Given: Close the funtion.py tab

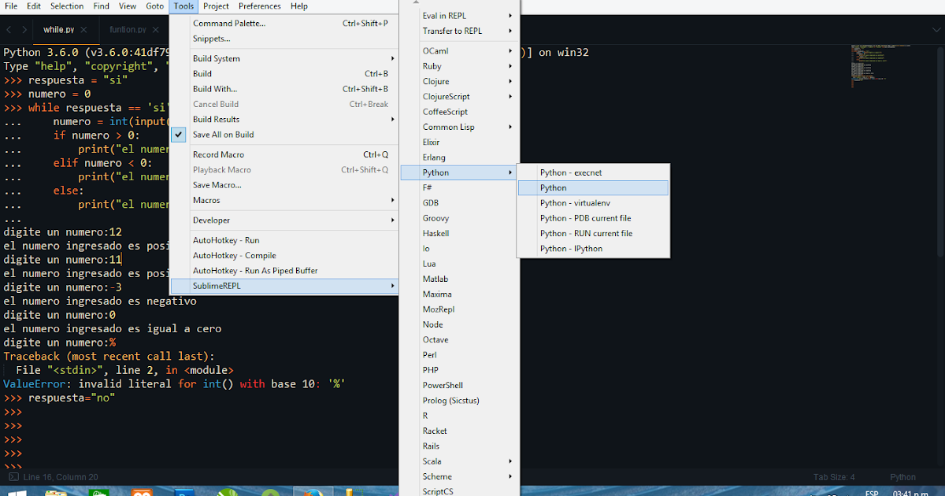Looking at the screenshot, I should point(155,28).
